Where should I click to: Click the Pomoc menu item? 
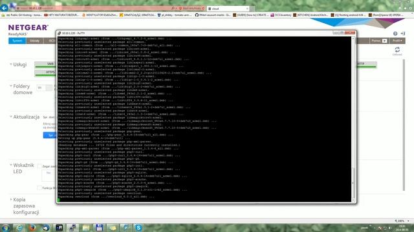[x=376, y=41]
